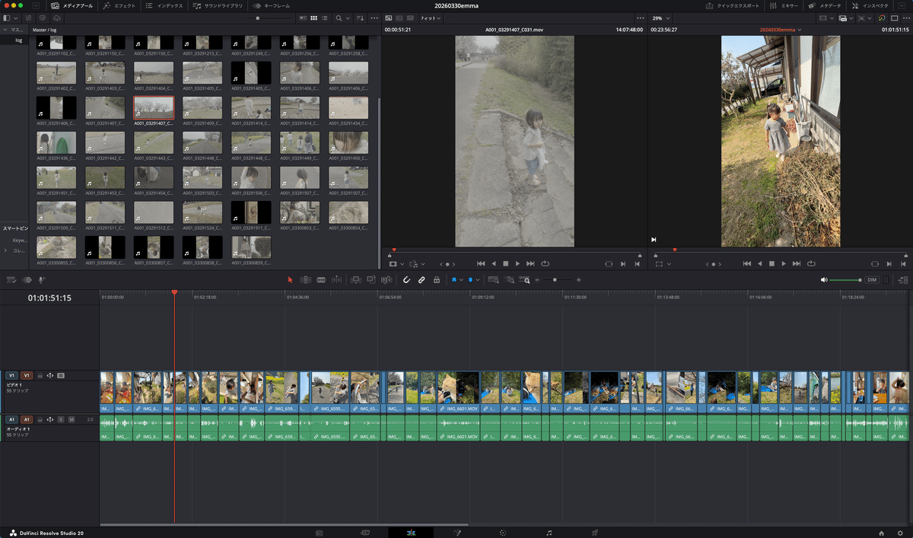Image resolution: width=913 pixels, height=538 pixels.
Task: Go to the home project manager icon
Action: (881, 533)
